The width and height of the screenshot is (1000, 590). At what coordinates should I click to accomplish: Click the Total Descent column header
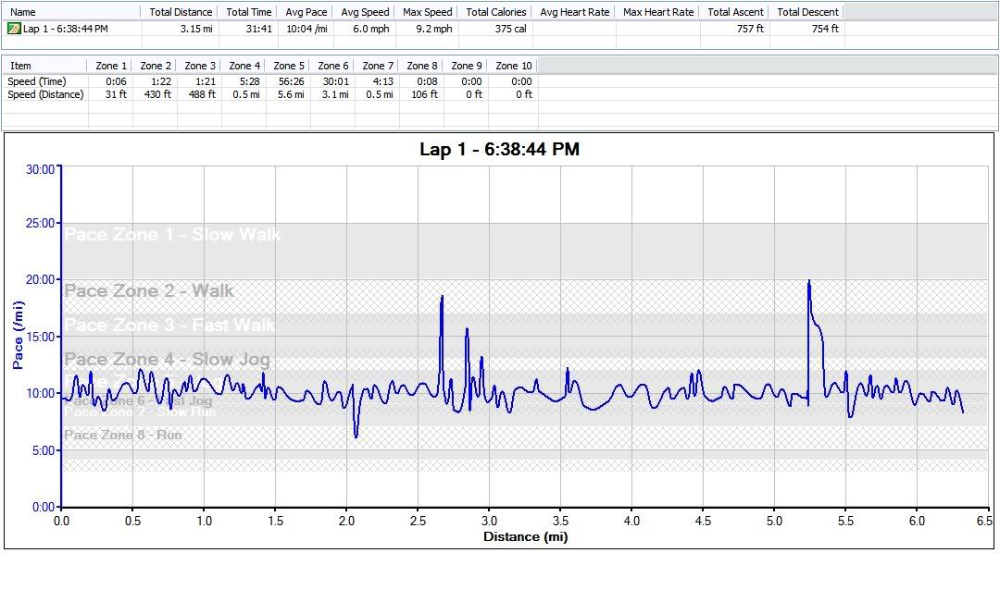point(807,12)
